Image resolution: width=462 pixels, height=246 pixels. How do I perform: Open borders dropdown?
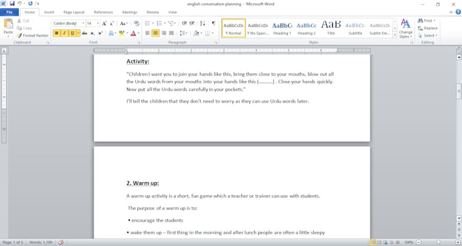pos(212,33)
